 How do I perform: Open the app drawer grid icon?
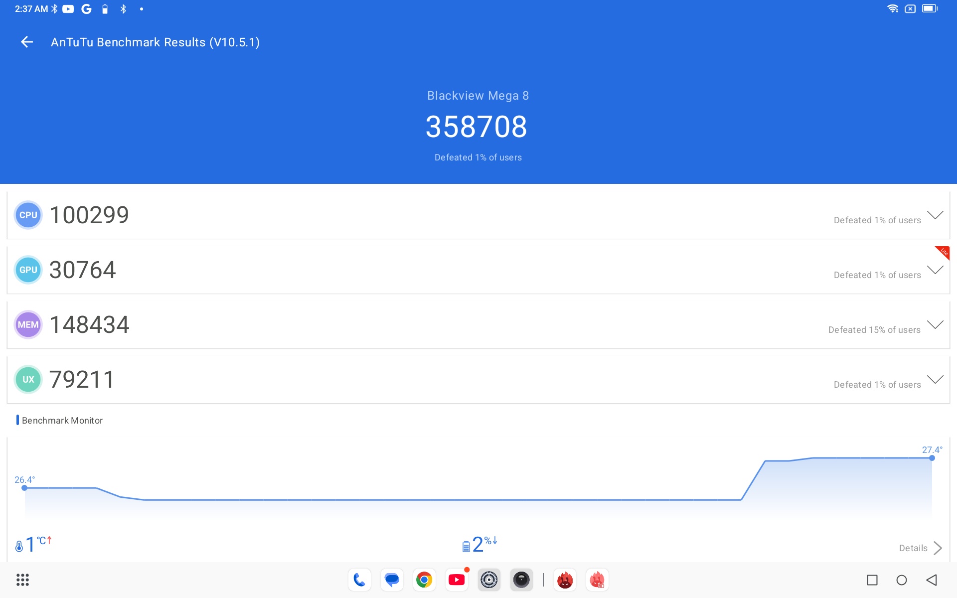(x=23, y=580)
